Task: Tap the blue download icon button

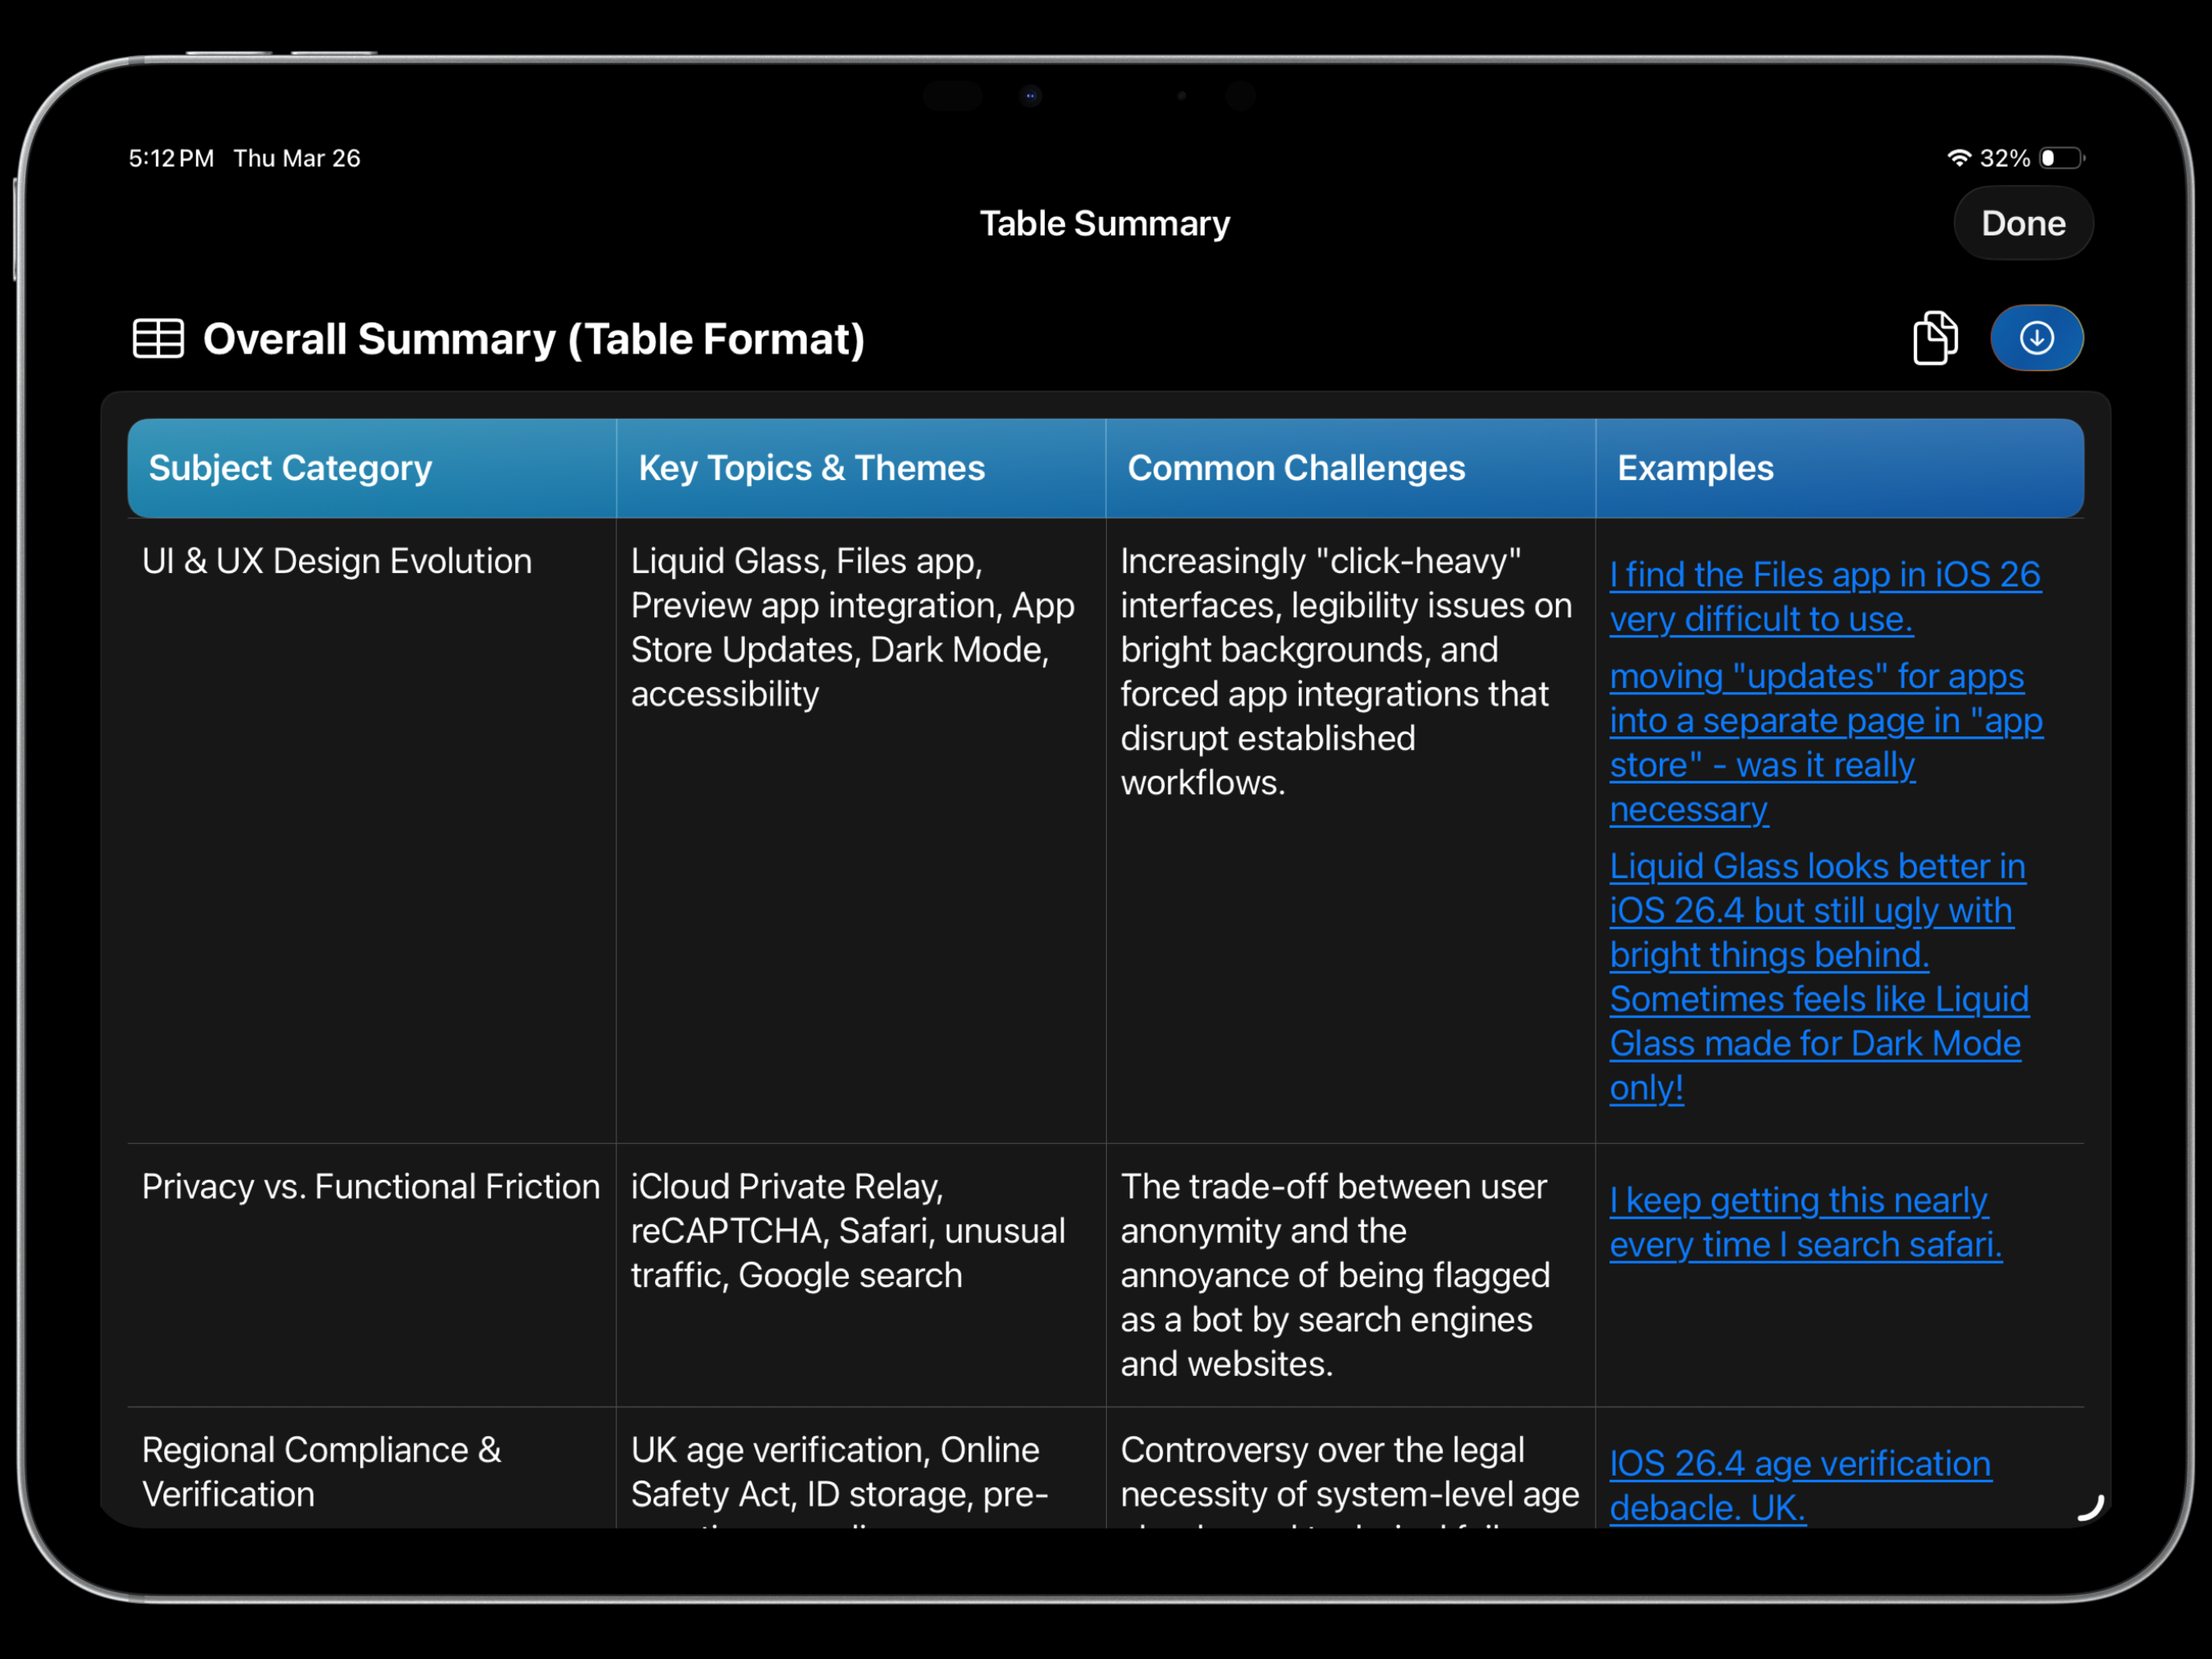Action: tap(2036, 338)
